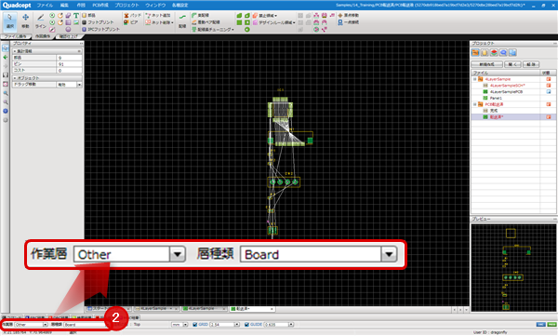Image resolution: width=558 pixels, height=336 pixels.
Task: Click the 開く button in project panel
Action: tap(512, 64)
